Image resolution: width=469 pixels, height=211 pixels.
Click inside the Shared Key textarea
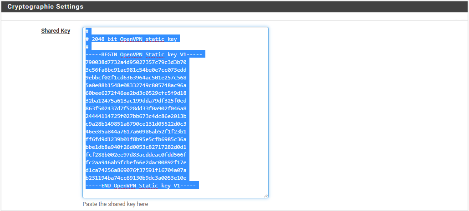pyautogui.click(x=176, y=113)
